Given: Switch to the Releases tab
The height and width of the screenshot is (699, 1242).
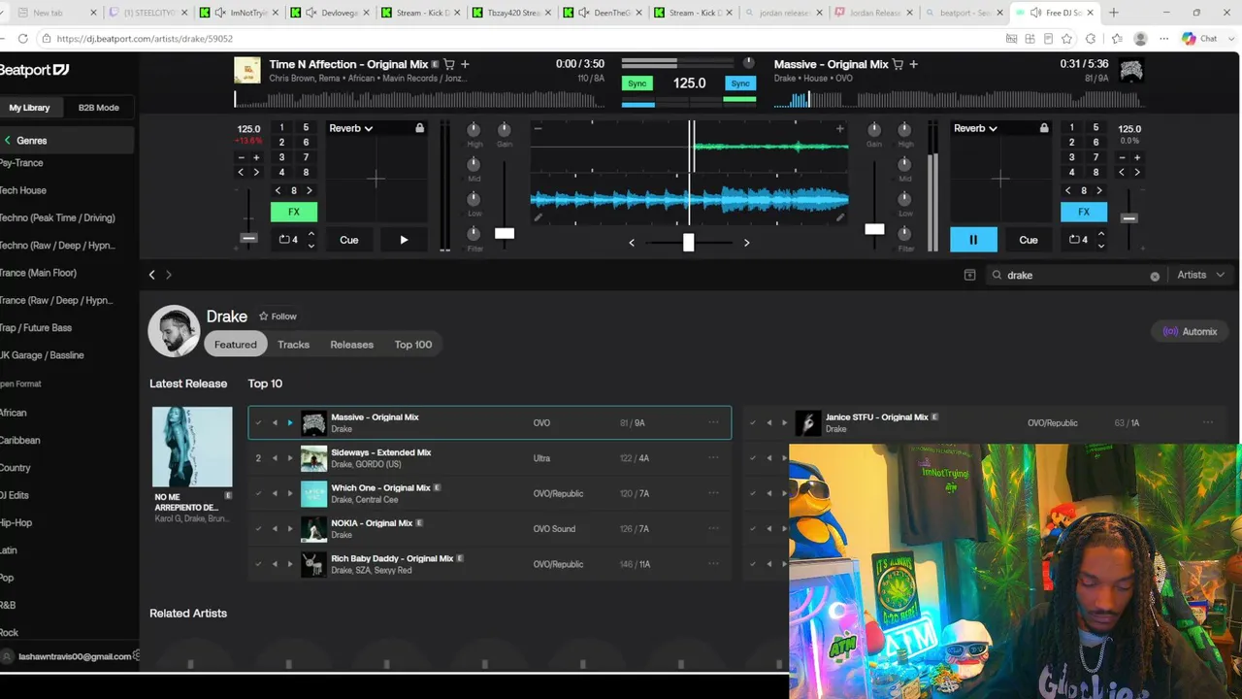Looking at the screenshot, I should click(x=351, y=345).
